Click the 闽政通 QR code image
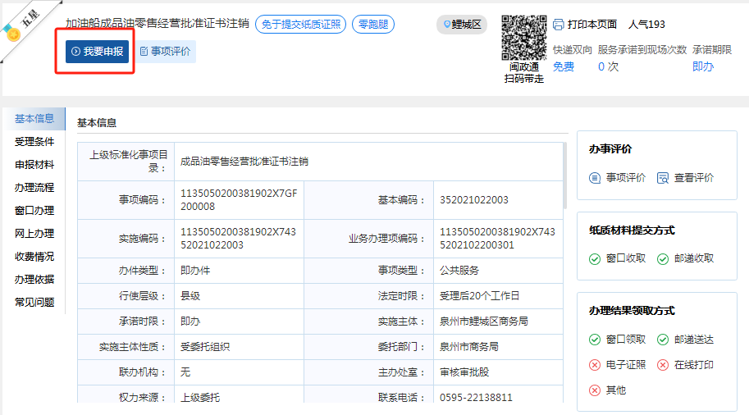Viewport: 749px width, 415px height. click(x=523, y=38)
